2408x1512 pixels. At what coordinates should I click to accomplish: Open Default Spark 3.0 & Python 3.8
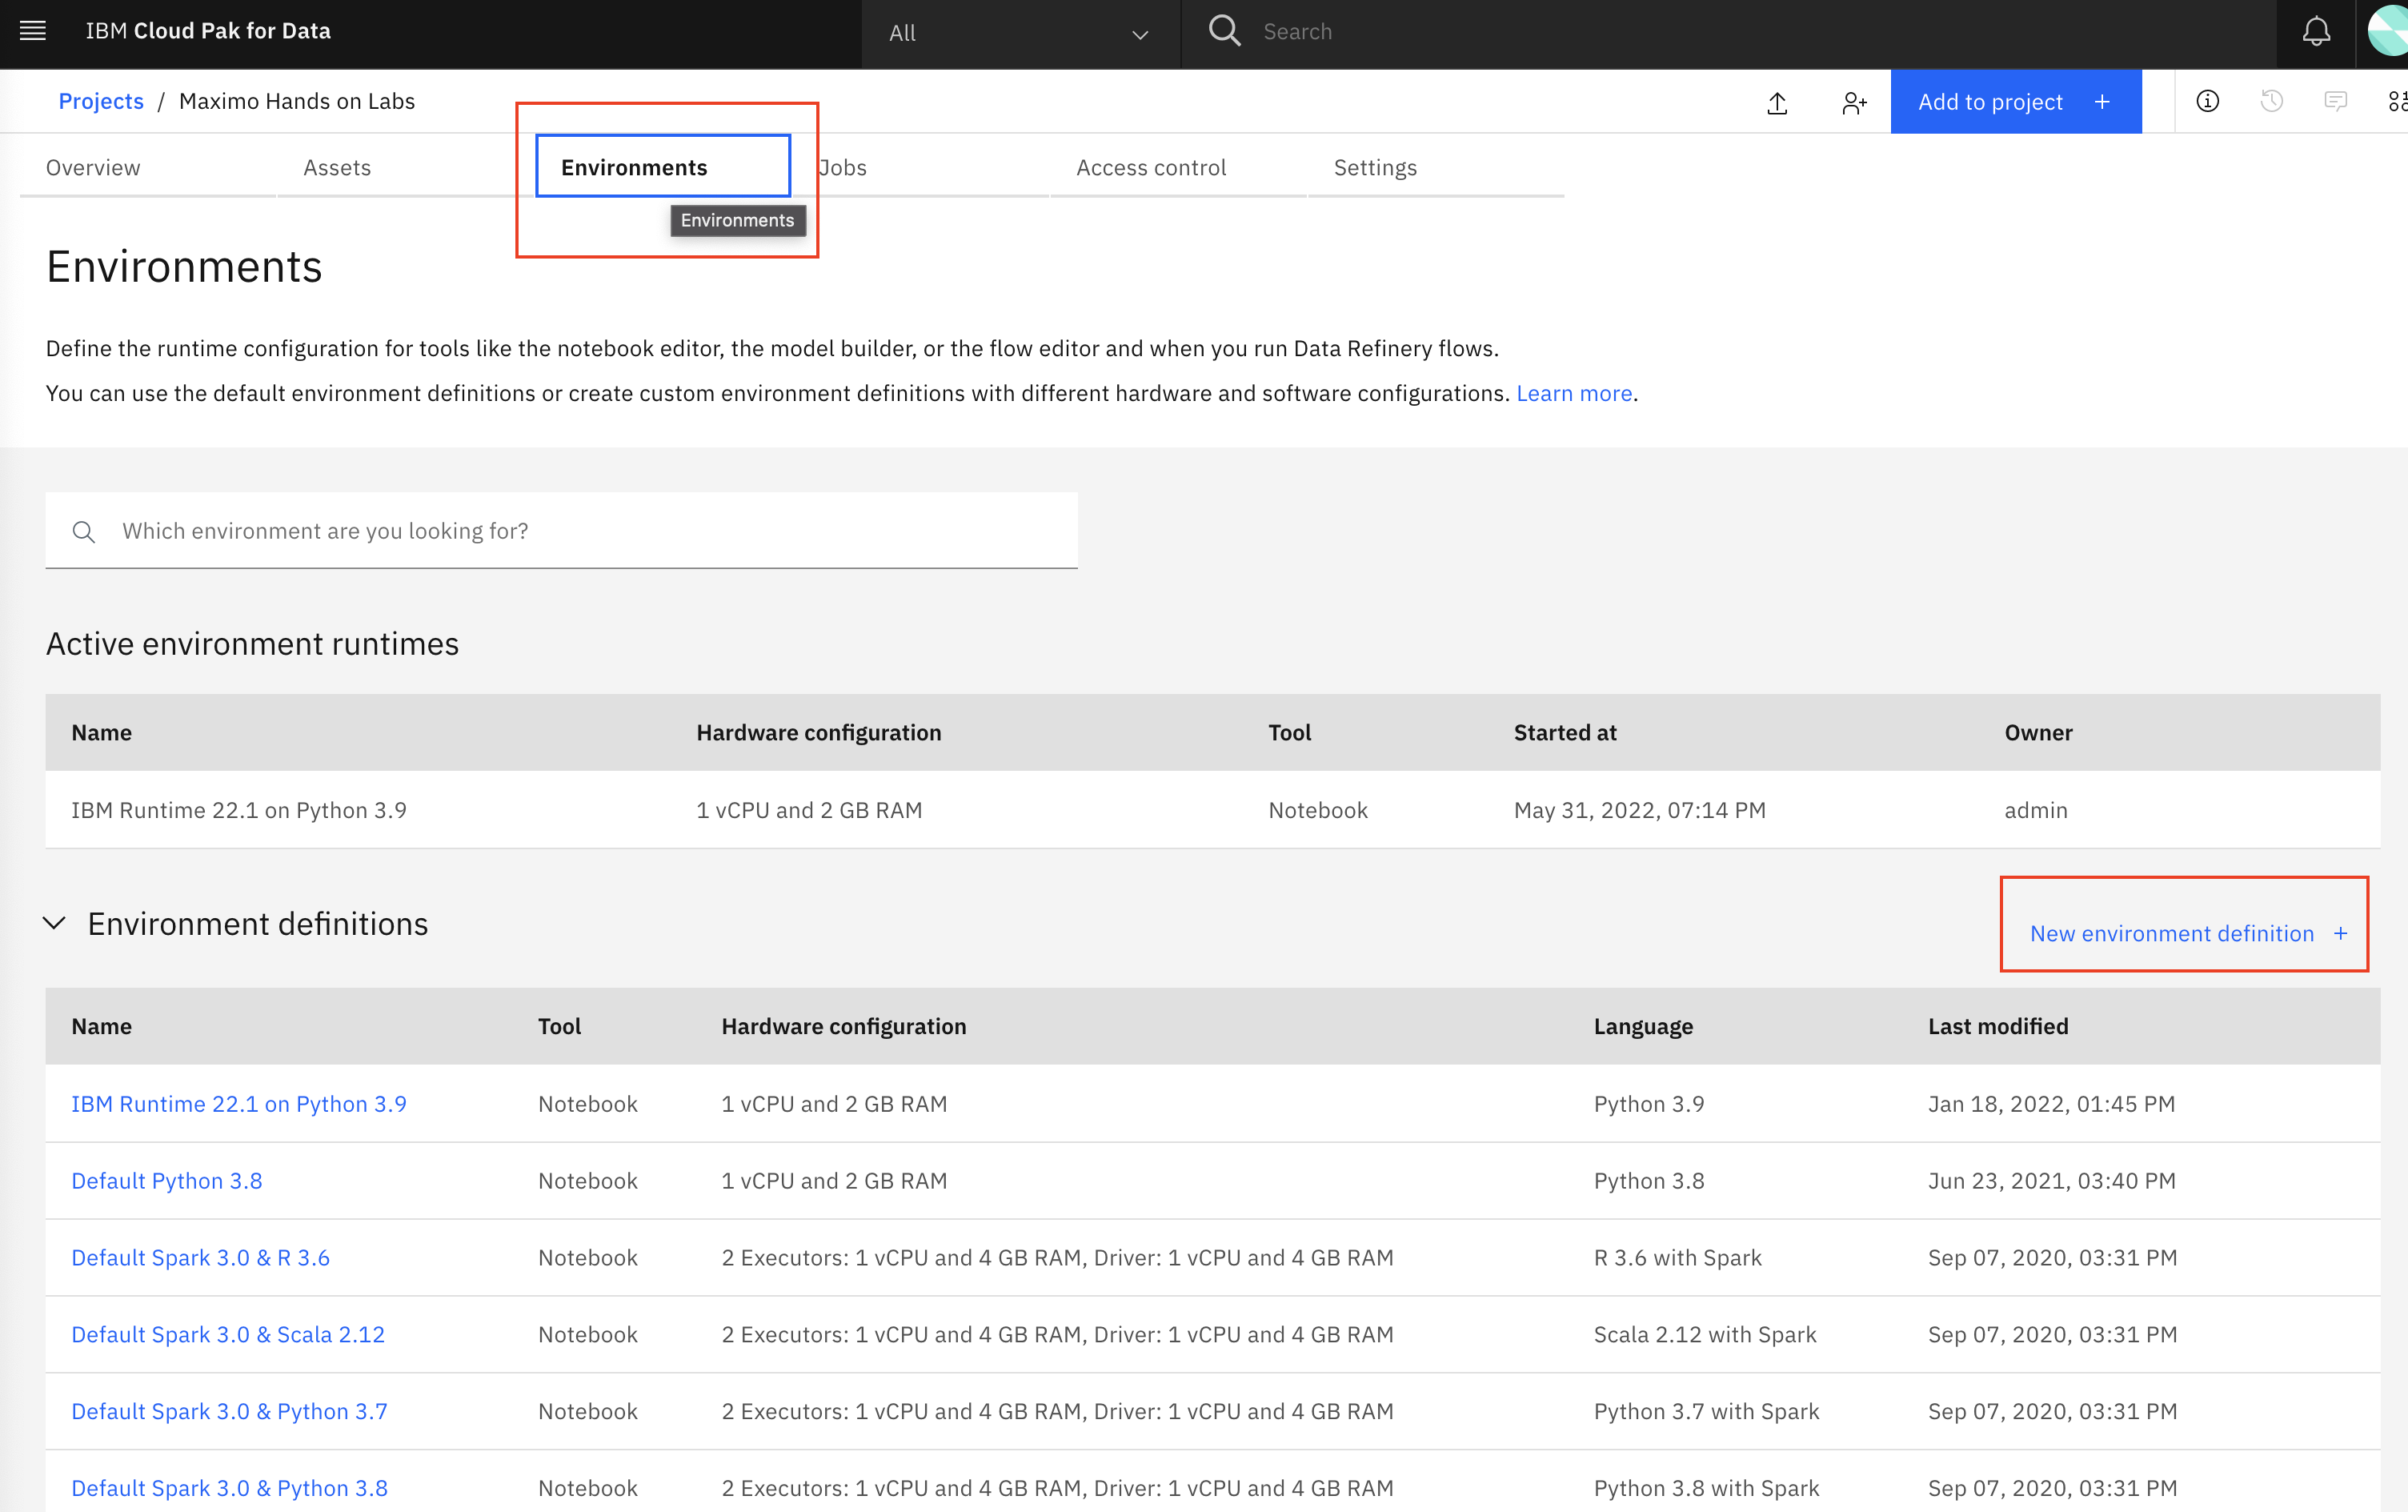click(x=230, y=1489)
